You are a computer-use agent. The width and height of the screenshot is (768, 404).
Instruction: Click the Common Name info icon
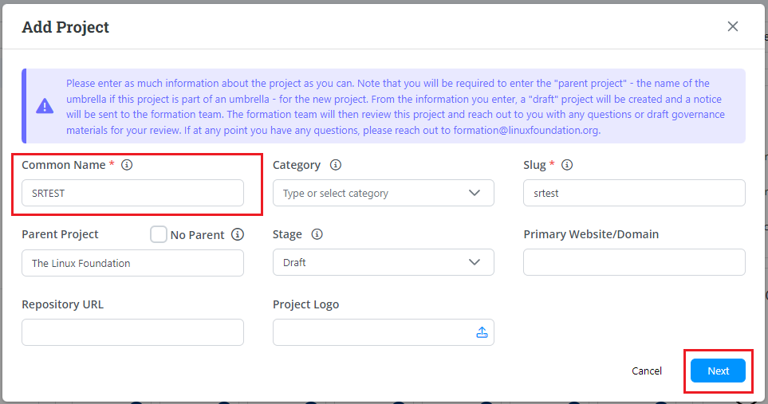coord(127,165)
